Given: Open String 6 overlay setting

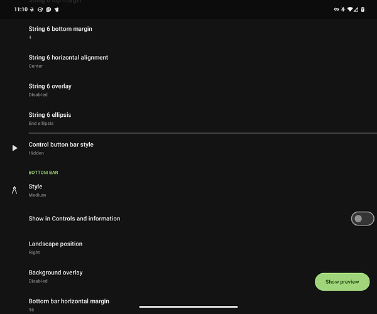Looking at the screenshot, I should click(x=188, y=90).
